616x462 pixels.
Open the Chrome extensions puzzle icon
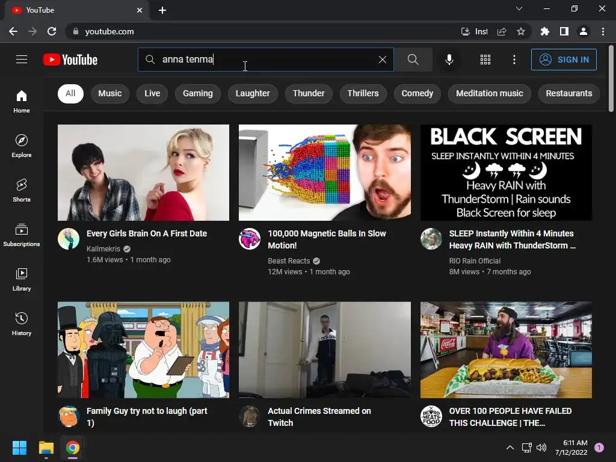(544, 31)
